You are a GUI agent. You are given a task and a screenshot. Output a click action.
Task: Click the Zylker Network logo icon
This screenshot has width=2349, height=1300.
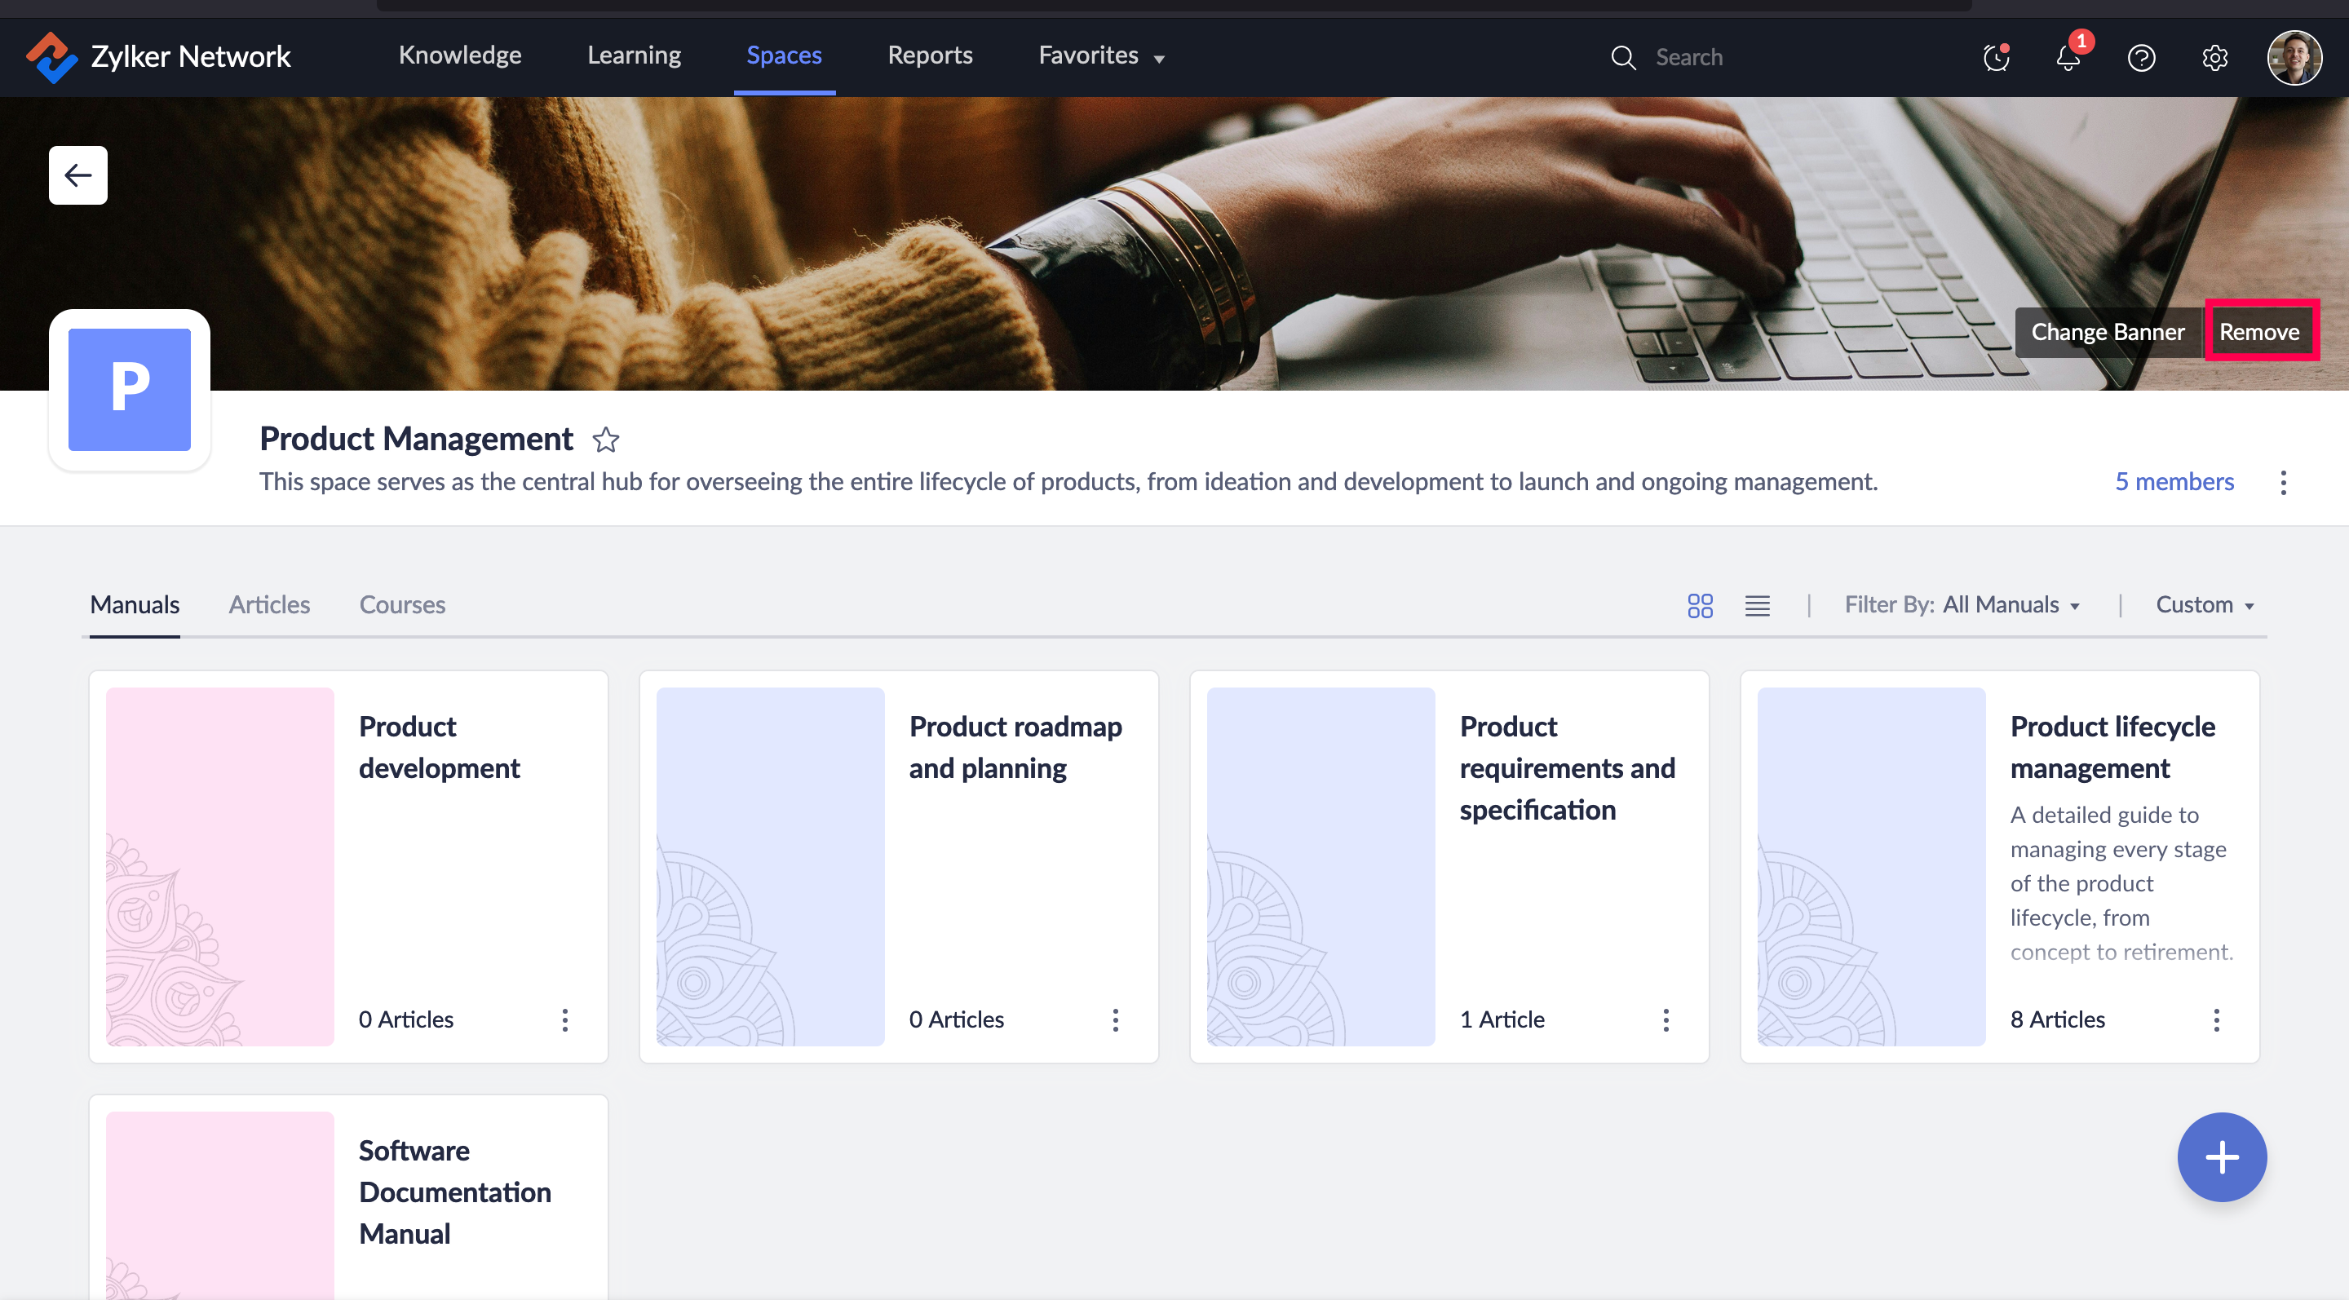pyautogui.click(x=51, y=56)
